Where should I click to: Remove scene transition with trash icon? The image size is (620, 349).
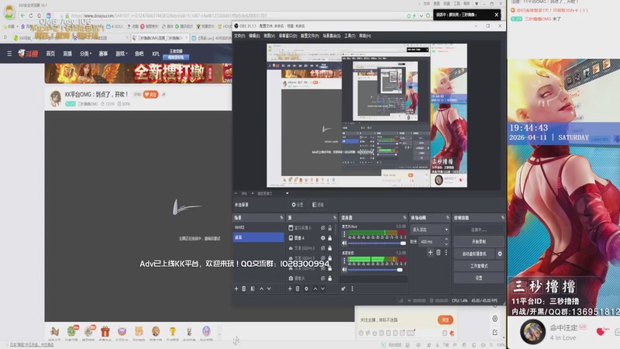point(438,253)
